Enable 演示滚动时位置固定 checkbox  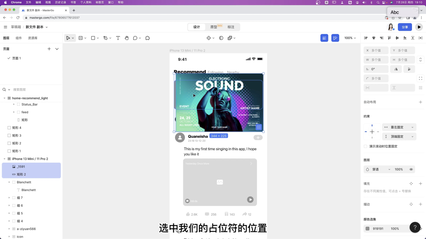point(366,146)
